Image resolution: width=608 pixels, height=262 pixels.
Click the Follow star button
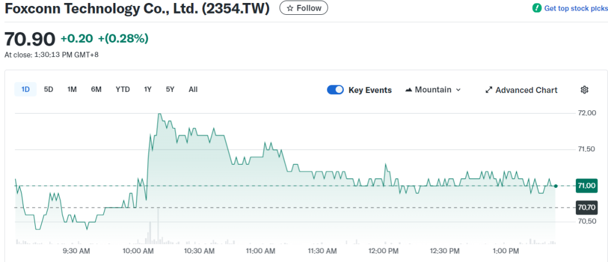[303, 8]
